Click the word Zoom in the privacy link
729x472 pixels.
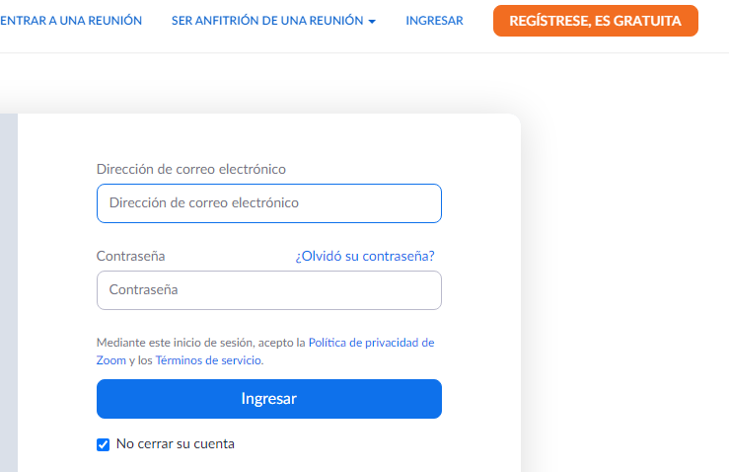[x=110, y=360]
